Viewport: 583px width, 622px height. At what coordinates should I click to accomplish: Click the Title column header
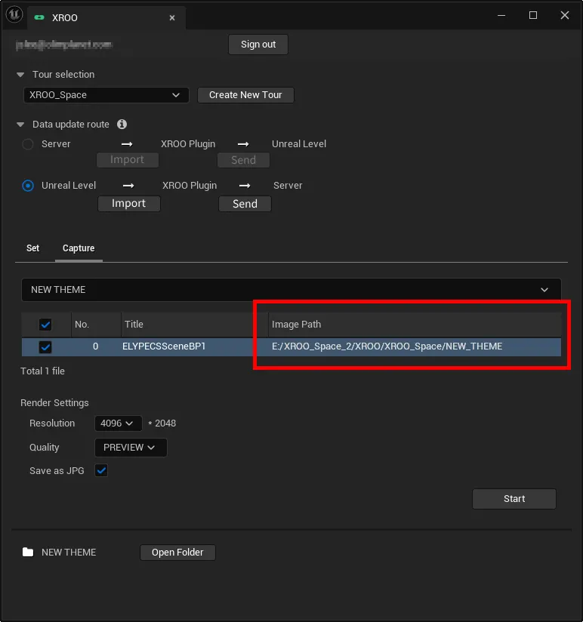tap(195, 325)
